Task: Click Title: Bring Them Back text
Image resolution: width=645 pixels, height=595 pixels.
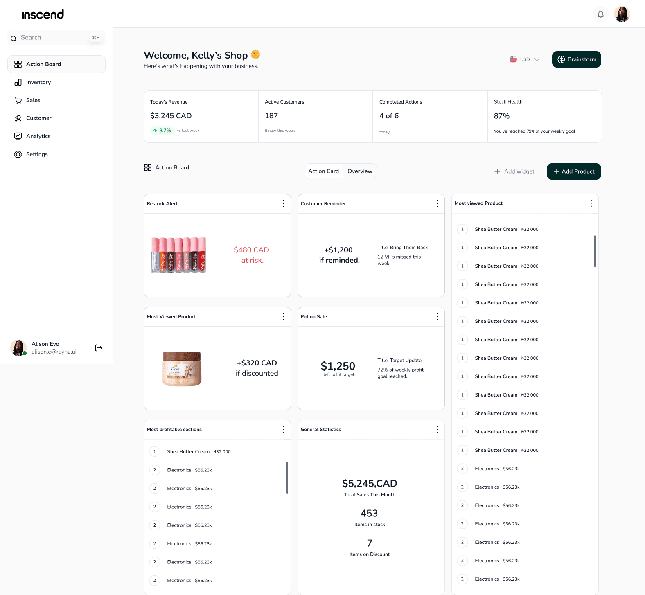Action: pyautogui.click(x=403, y=248)
